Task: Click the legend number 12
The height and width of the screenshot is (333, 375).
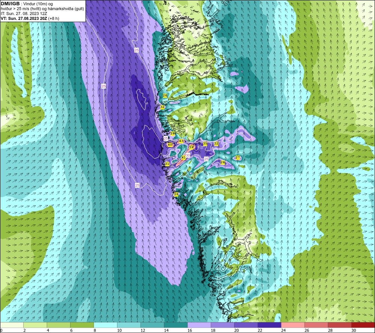Action: (x=143, y=330)
